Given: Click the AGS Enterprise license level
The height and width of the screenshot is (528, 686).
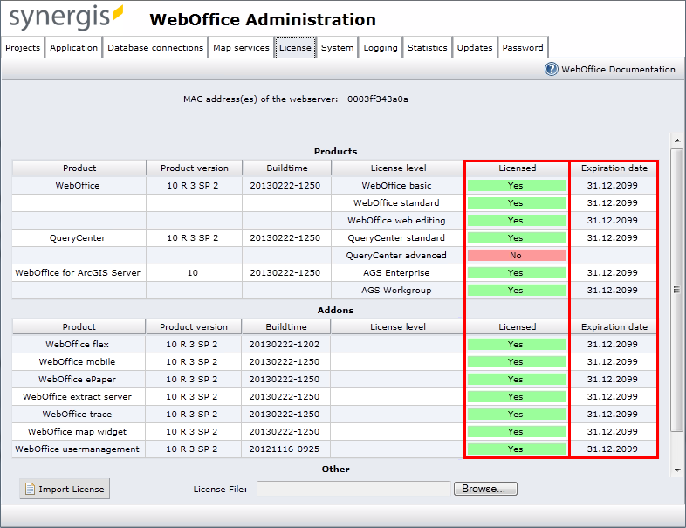Looking at the screenshot, I should [x=396, y=273].
